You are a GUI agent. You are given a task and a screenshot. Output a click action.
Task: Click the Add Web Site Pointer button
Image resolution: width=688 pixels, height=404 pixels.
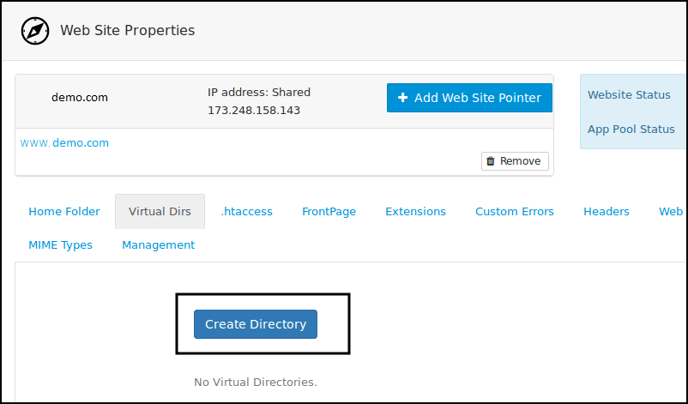[469, 98]
